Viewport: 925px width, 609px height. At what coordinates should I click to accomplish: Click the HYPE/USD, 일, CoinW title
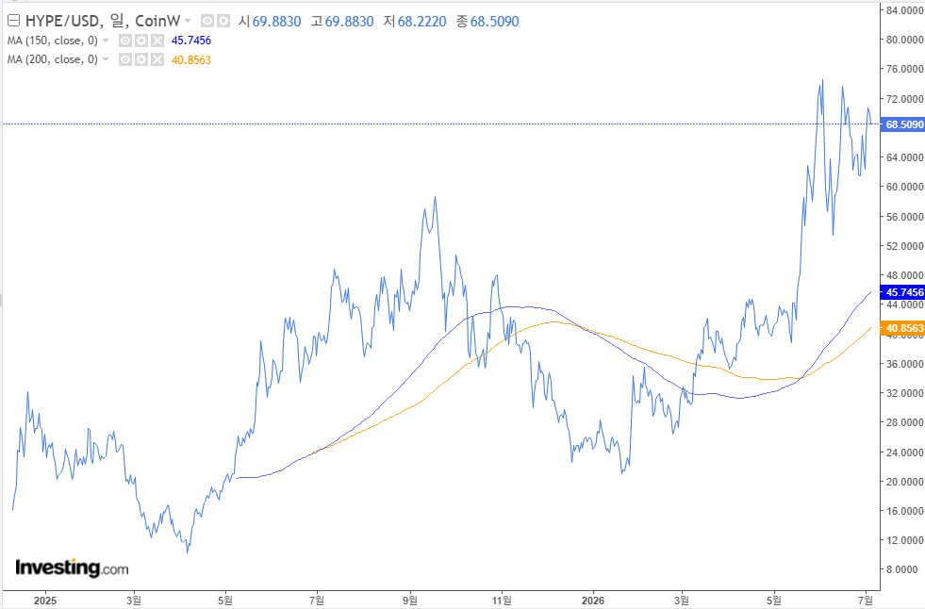point(103,22)
